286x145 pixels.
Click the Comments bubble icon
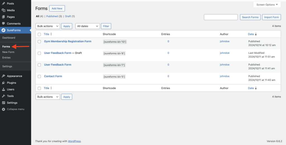click(3, 24)
